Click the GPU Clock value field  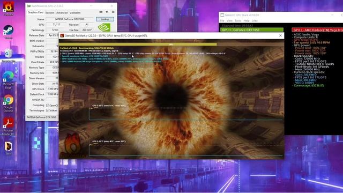[53, 89]
